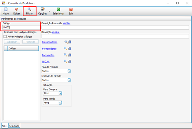
Task: Click the Classificadores magnifier search icon
Action: pos(66,42)
